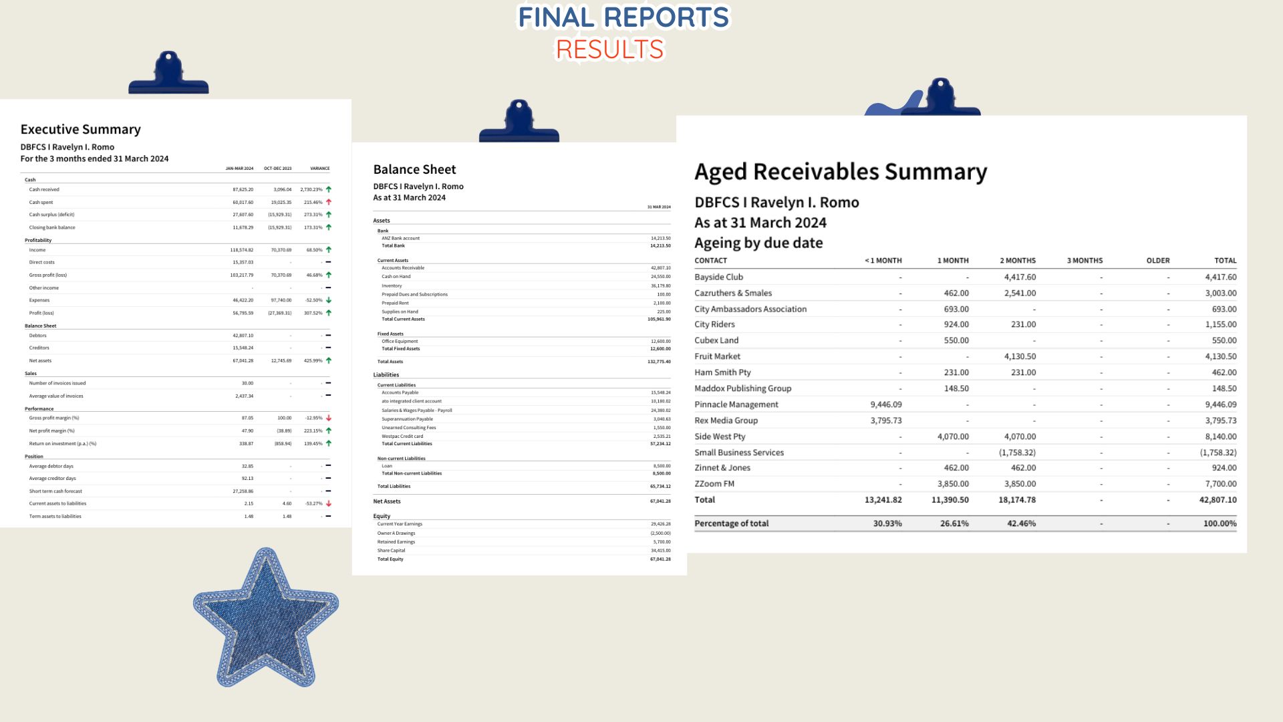The width and height of the screenshot is (1283, 722).
Task: Click green up arrow in Net assets row
Action: tap(329, 360)
